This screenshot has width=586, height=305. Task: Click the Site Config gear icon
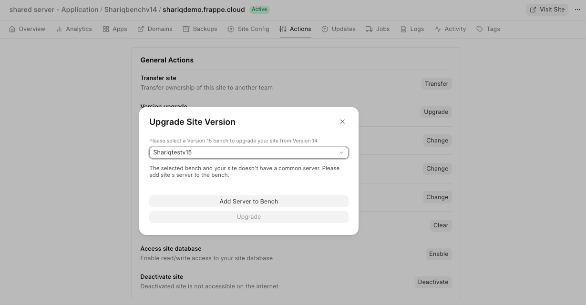tap(231, 29)
